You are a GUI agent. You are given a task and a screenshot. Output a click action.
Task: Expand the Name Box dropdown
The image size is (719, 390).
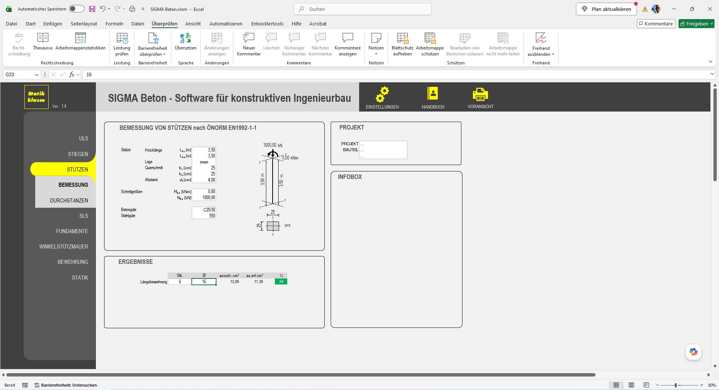37,74
